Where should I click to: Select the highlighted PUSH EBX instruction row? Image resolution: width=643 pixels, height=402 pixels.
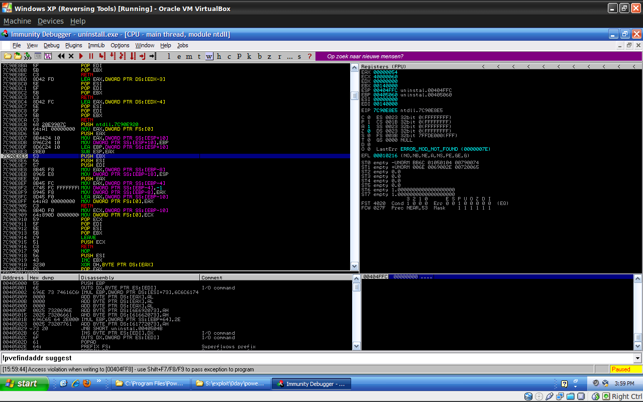click(x=175, y=156)
